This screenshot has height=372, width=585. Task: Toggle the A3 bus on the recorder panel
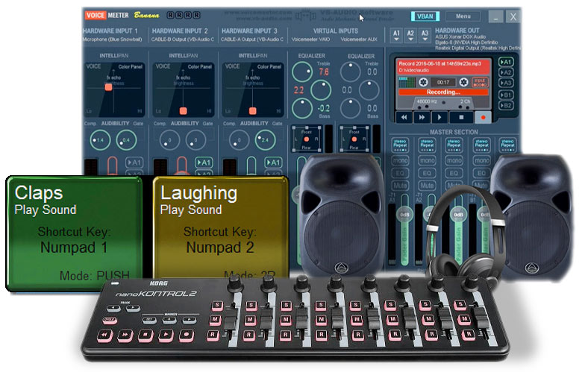pos(506,83)
